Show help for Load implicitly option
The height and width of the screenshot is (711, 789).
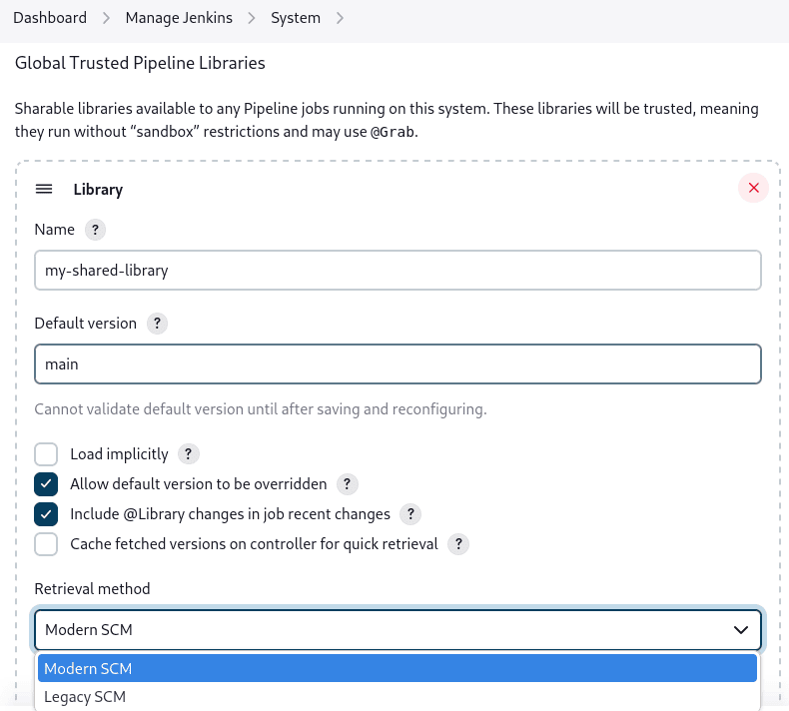(x=189, y=454)
